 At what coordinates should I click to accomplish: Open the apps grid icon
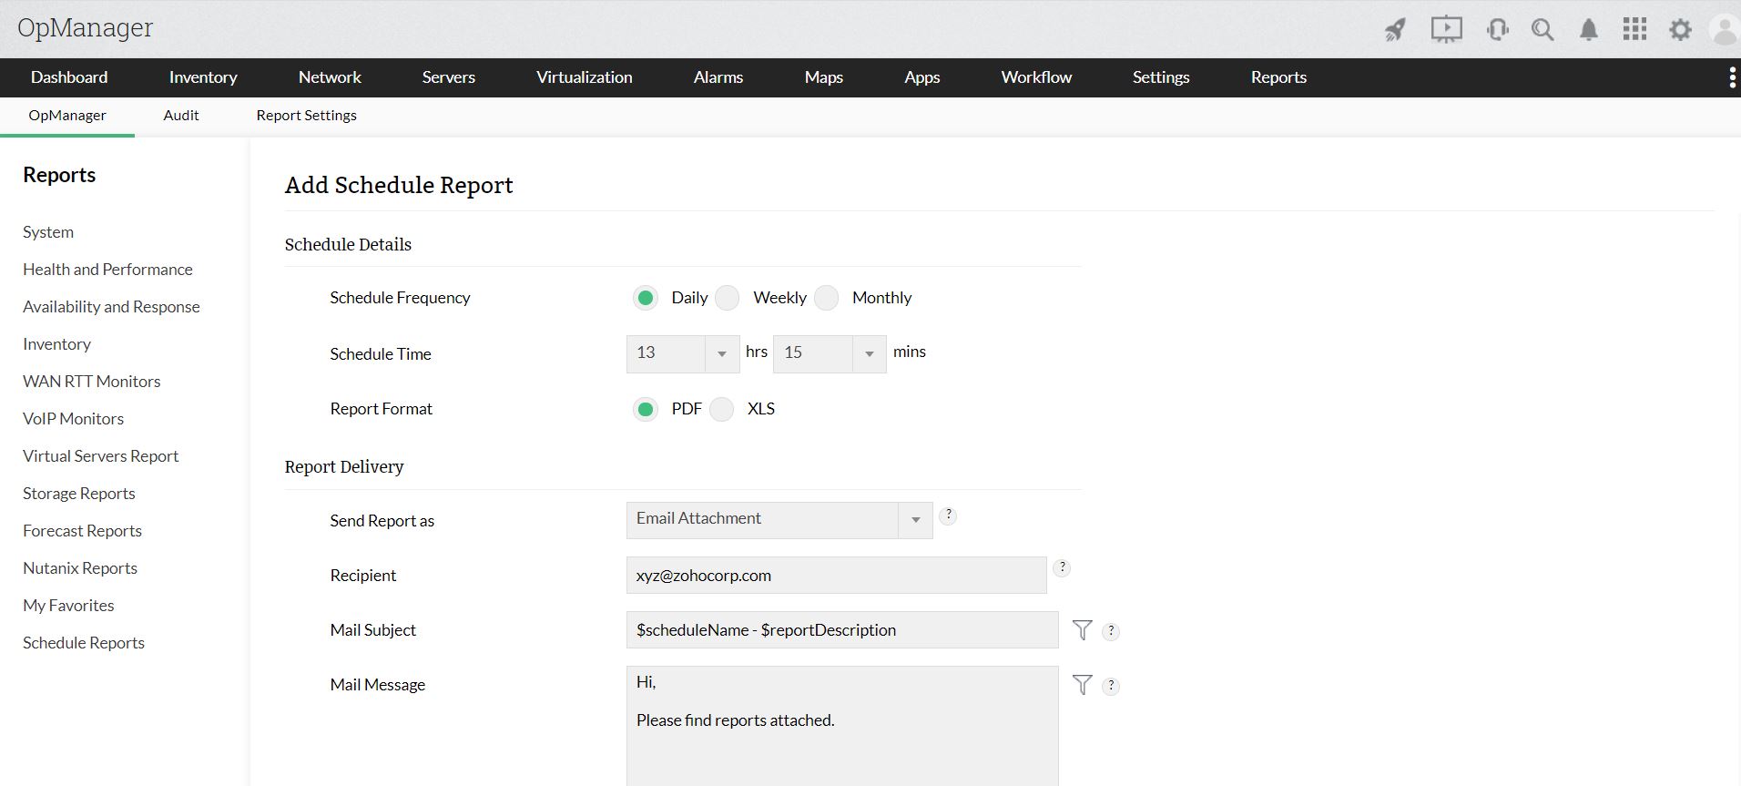coord(1634,30)
